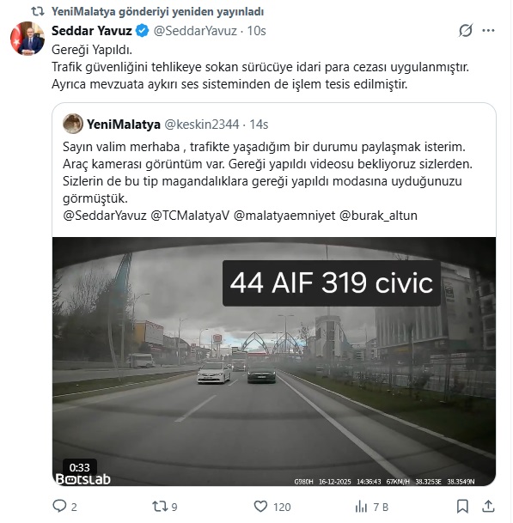Open the @TCMalatyaV mention
Screen dimensions: 513x523
[x=190, y=216]
